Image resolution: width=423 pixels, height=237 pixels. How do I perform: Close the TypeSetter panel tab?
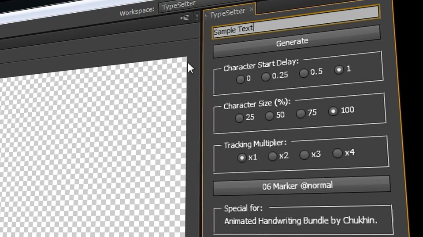coord(252,9)
